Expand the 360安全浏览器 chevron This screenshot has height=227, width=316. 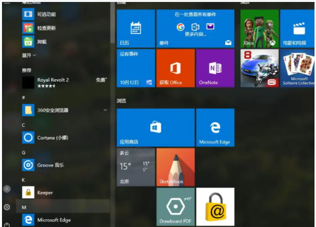click(x=105, y=110)
